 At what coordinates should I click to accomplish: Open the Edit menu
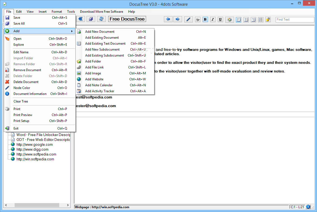(19, 12)
